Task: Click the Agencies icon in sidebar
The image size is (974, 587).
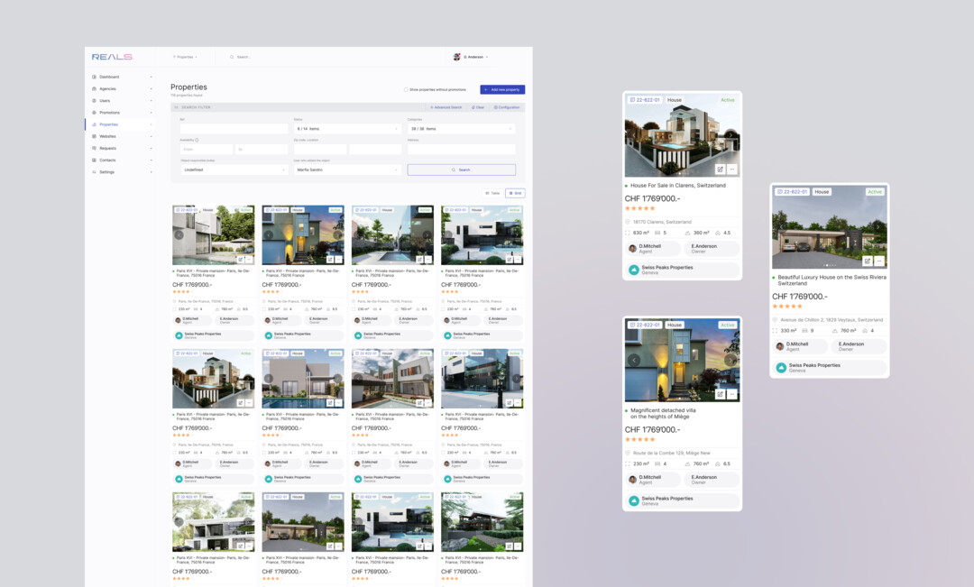Action: coord(94,89)
